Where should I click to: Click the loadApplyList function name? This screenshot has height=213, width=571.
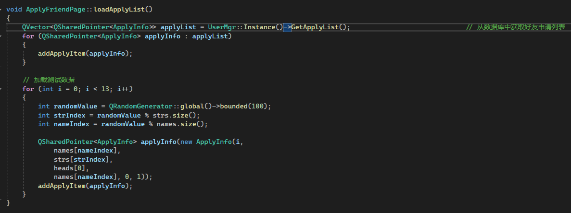[119, 9]
